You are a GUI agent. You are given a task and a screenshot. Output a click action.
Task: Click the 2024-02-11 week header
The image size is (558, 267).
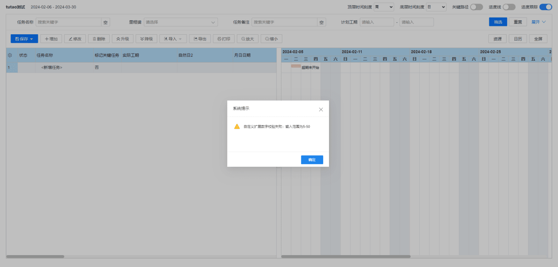point(352,52)
